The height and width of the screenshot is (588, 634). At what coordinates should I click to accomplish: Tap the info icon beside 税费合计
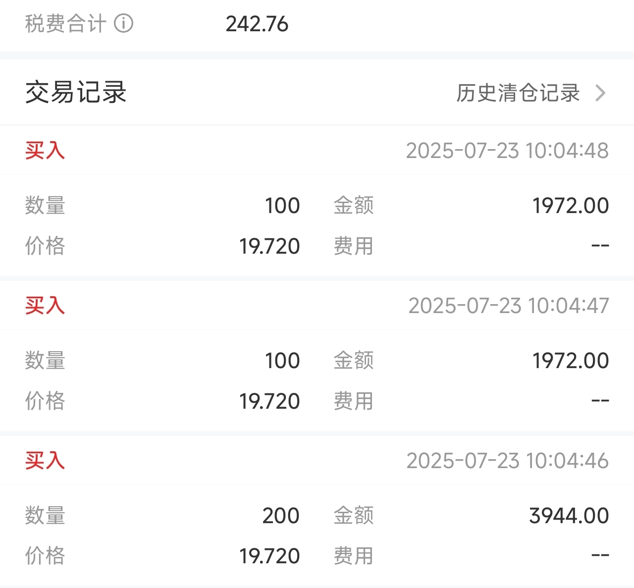click(x=123, y=23)
